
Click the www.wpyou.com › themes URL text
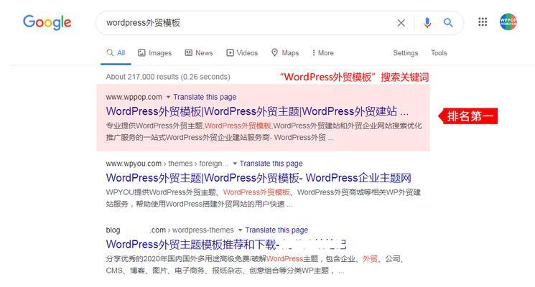(167, 164)
